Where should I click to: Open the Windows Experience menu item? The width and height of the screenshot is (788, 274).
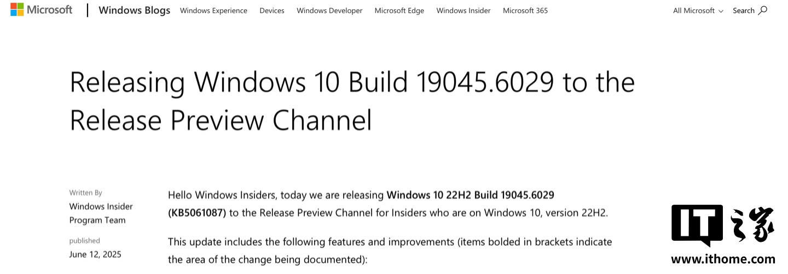coord(213,10)
